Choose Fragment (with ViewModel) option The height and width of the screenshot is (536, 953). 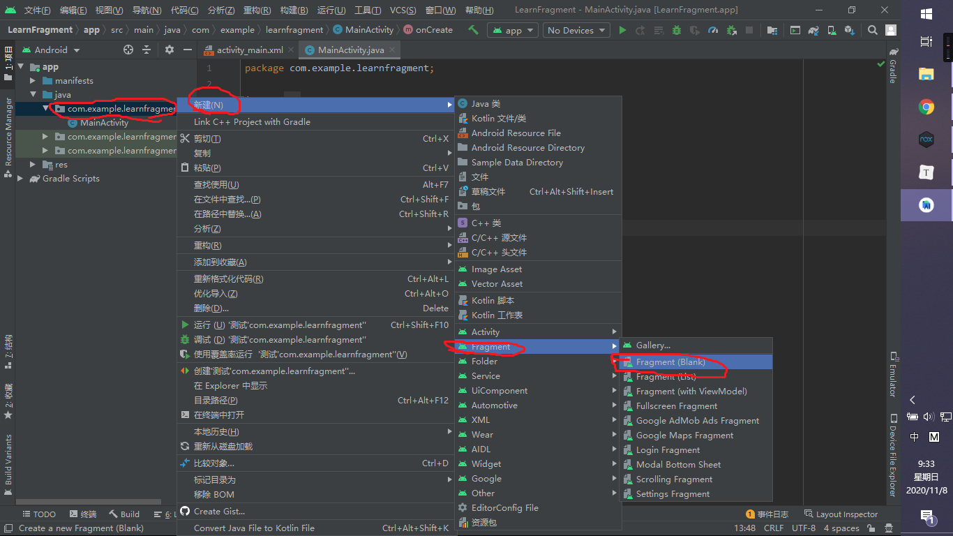pyautogui.click(x=696, y=392)
